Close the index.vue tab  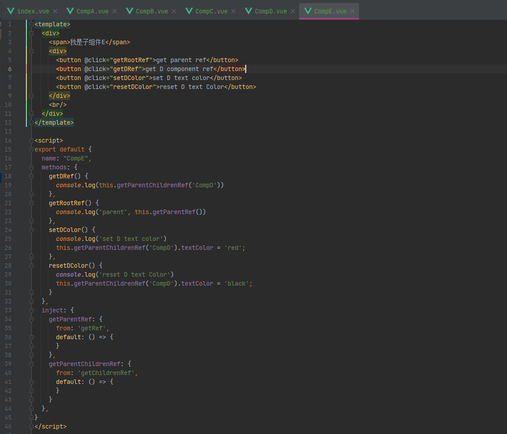[55, 11]
